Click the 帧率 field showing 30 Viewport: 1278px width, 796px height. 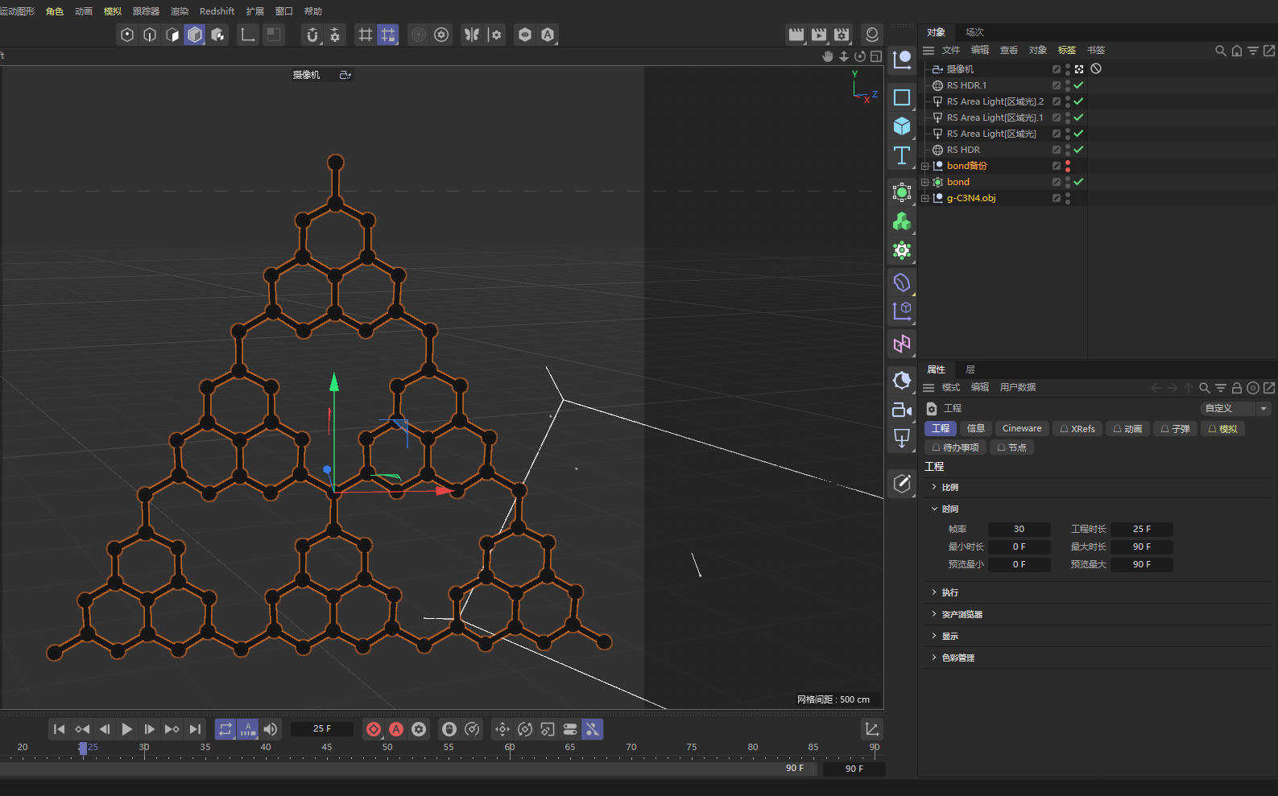pos(1019,530)
